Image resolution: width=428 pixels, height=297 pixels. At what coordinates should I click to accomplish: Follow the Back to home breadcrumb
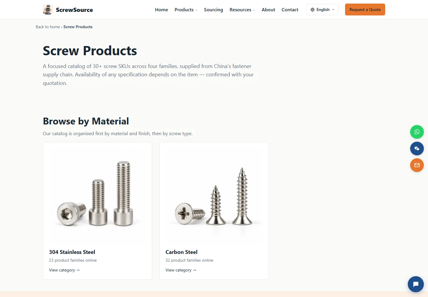48,27
